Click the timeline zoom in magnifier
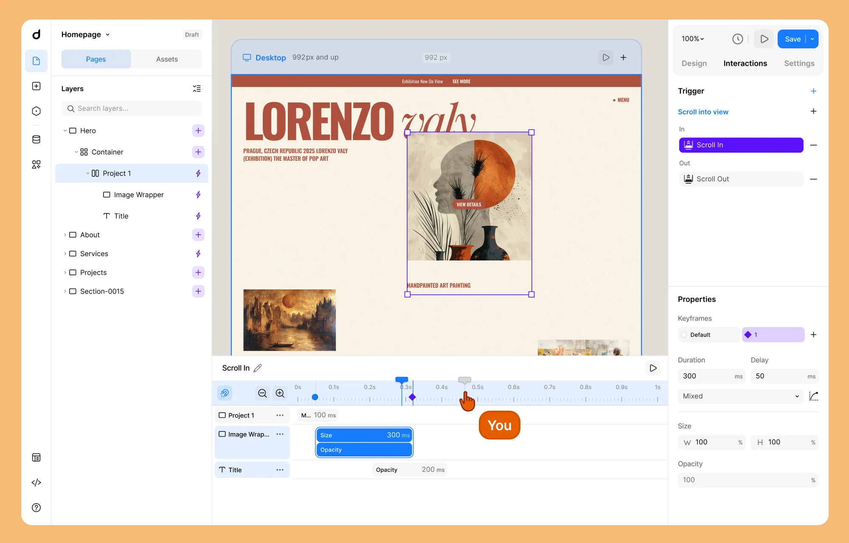 tap(280, 393)
